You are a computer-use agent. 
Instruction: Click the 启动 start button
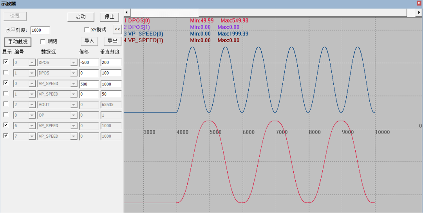[81, 17]
